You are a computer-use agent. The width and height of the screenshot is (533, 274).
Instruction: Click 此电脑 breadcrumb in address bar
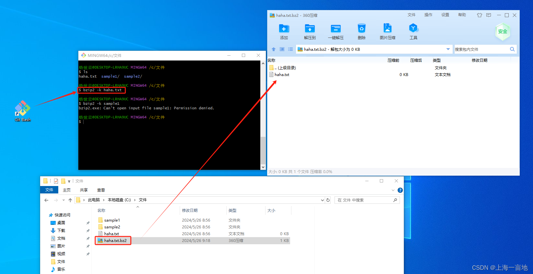click(x=94, y=200)
